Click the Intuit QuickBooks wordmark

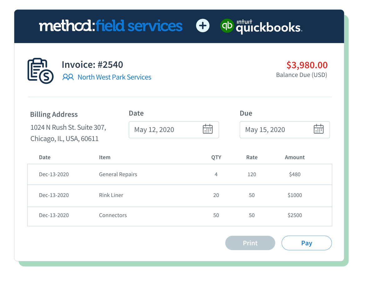pyautogui.click(x=269, y=27)
